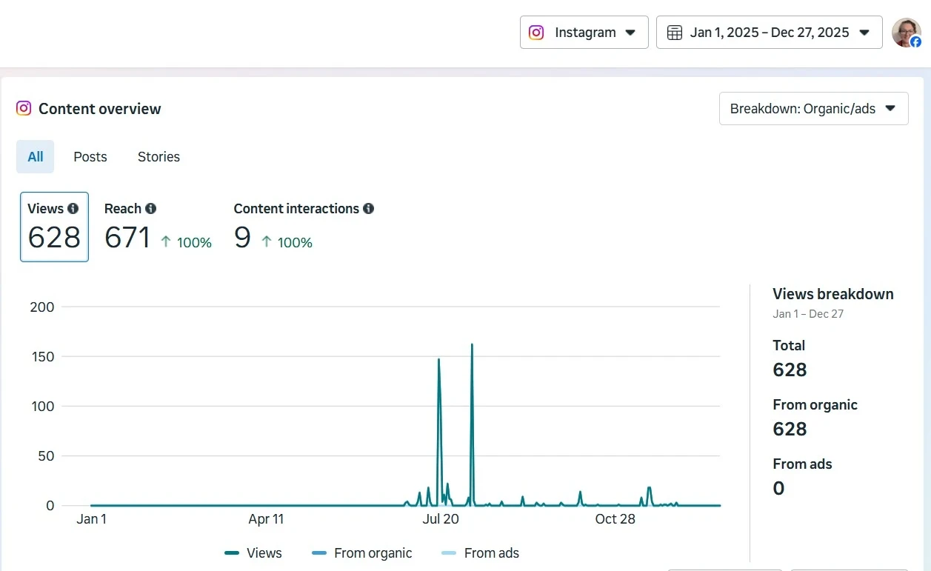Switch to the Stories tab

tap(158, 156)
